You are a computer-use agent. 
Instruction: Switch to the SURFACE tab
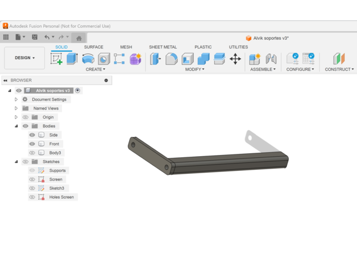pyautogui.click(x=94, y=47)
